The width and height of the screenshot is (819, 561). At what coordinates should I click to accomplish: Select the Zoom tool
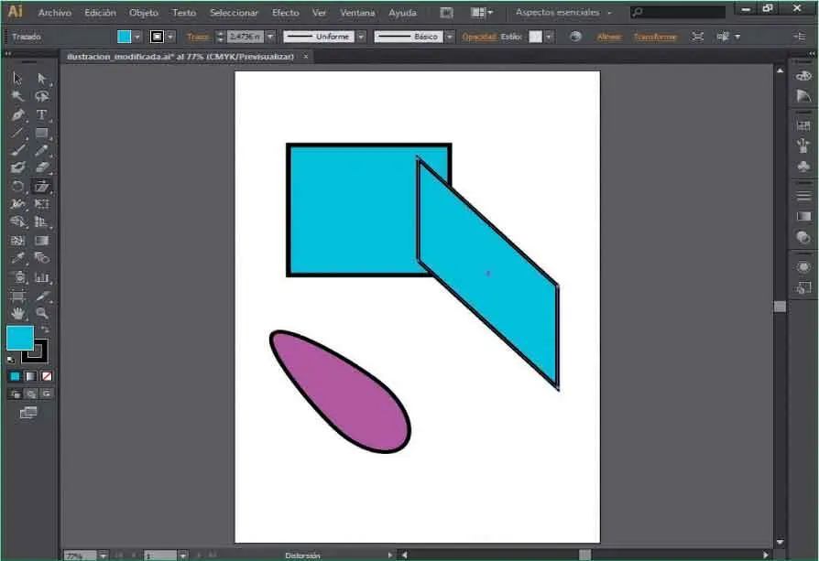(42, 314)
